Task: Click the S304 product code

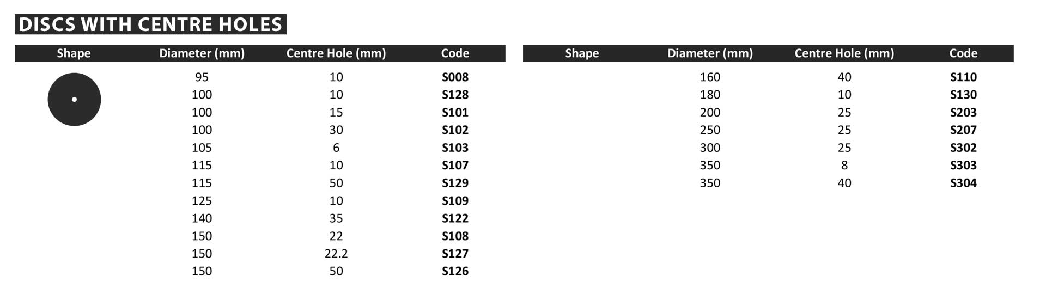Action: 963,183
